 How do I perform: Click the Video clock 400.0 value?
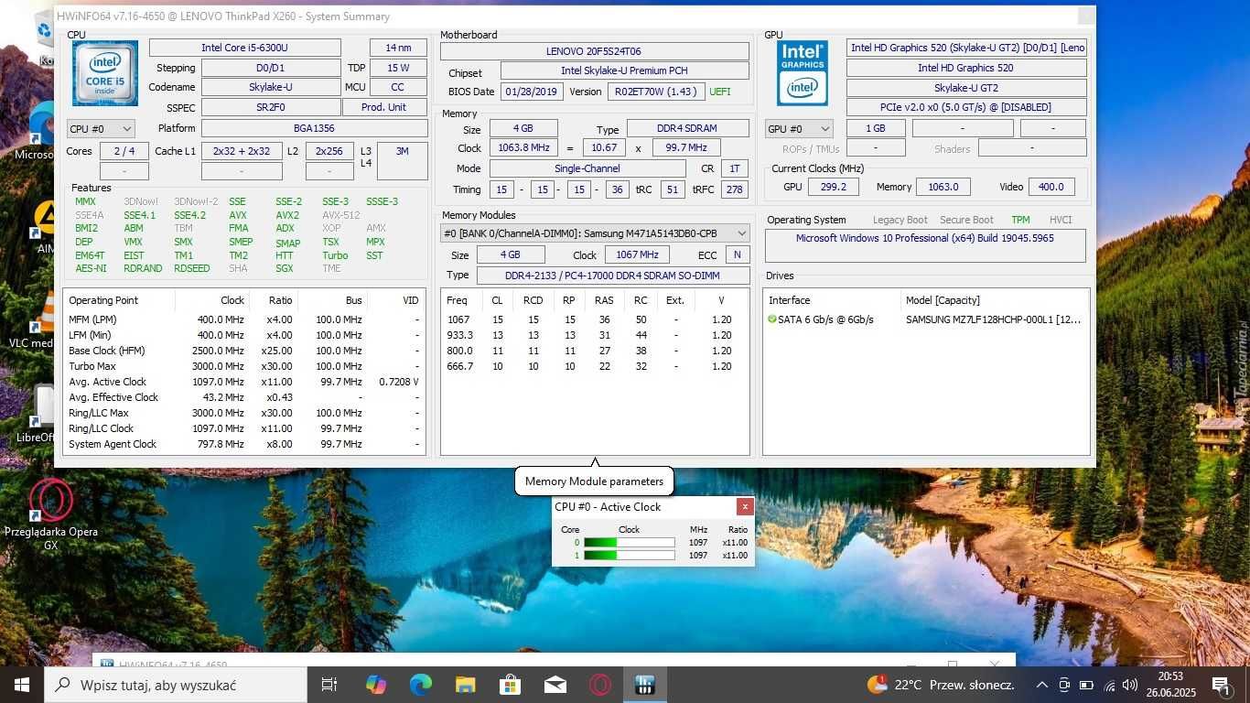pyautogui.click(x=1051, y=187)
